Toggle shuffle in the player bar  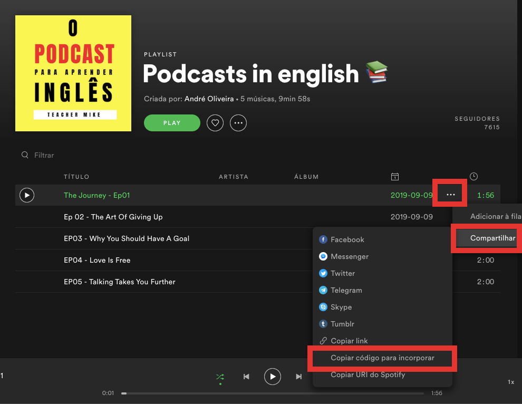pos(220,377)
